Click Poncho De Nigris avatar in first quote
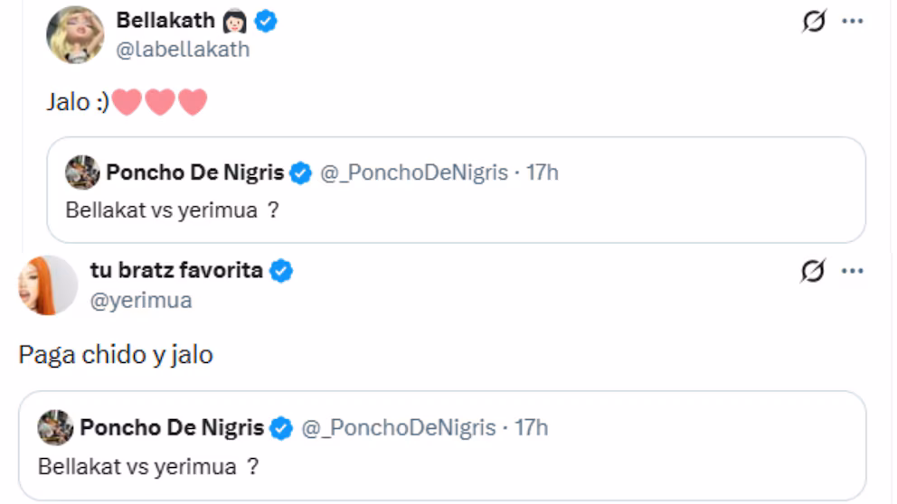 coord(82,173)
